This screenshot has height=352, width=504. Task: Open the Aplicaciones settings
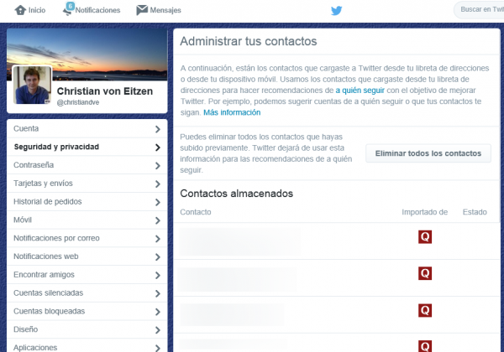[87, 346]
